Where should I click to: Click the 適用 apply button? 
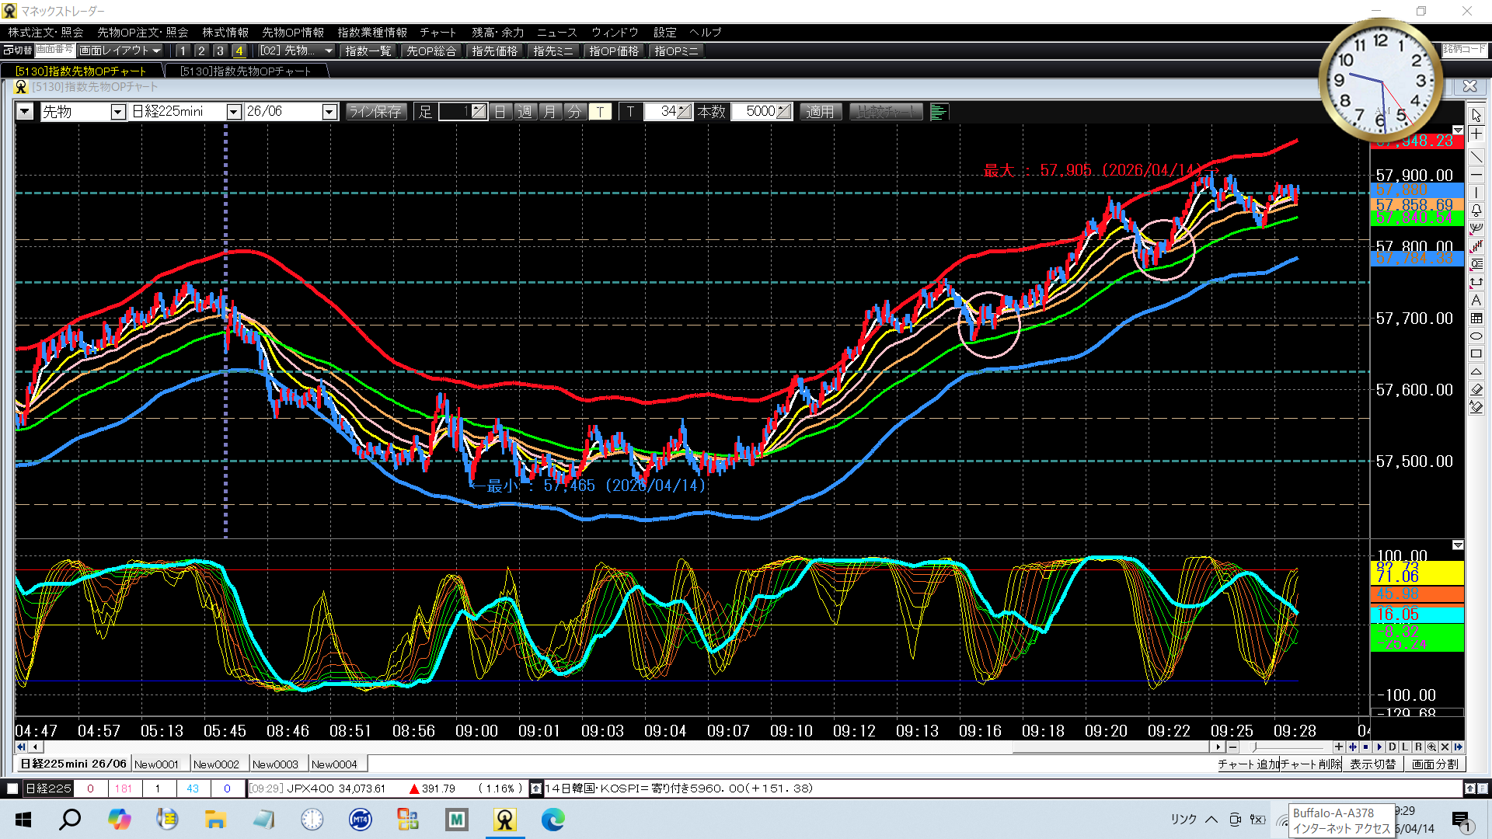coord(820,112)
